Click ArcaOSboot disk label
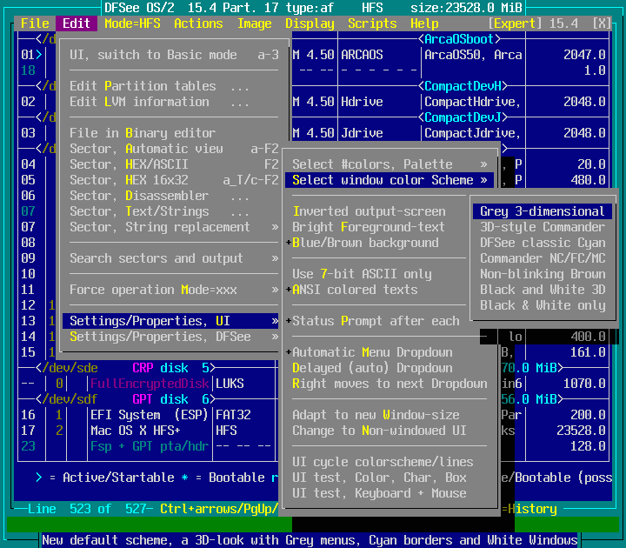626x548 pixels. [459, 39]
